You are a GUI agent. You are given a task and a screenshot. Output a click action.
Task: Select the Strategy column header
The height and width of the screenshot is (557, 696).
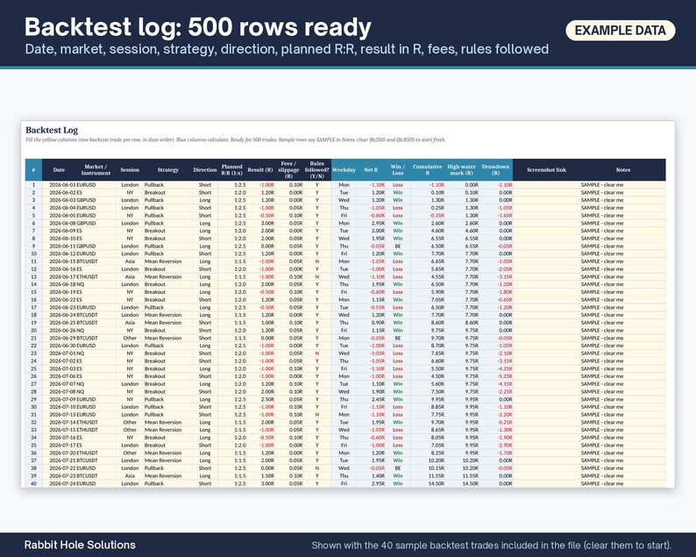(167, 169)
